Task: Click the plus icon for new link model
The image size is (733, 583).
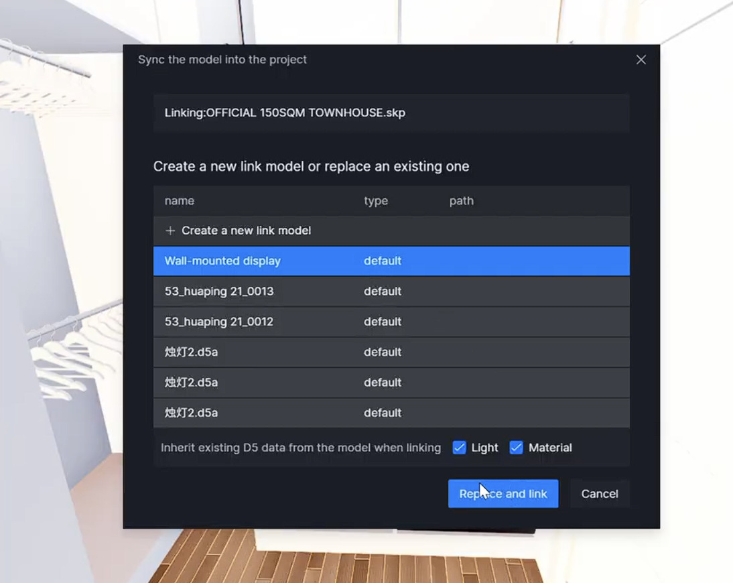Action: 170,231
